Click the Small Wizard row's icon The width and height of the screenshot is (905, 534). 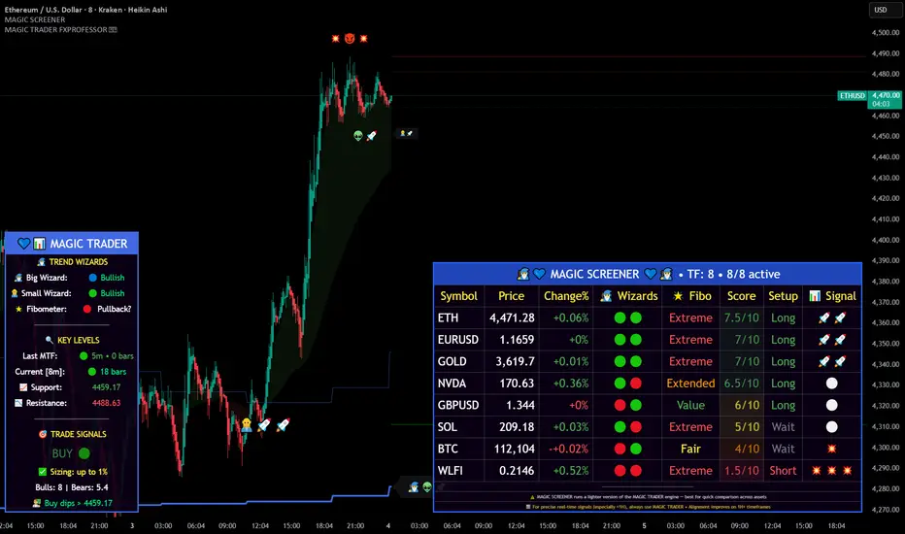[15, 293]
